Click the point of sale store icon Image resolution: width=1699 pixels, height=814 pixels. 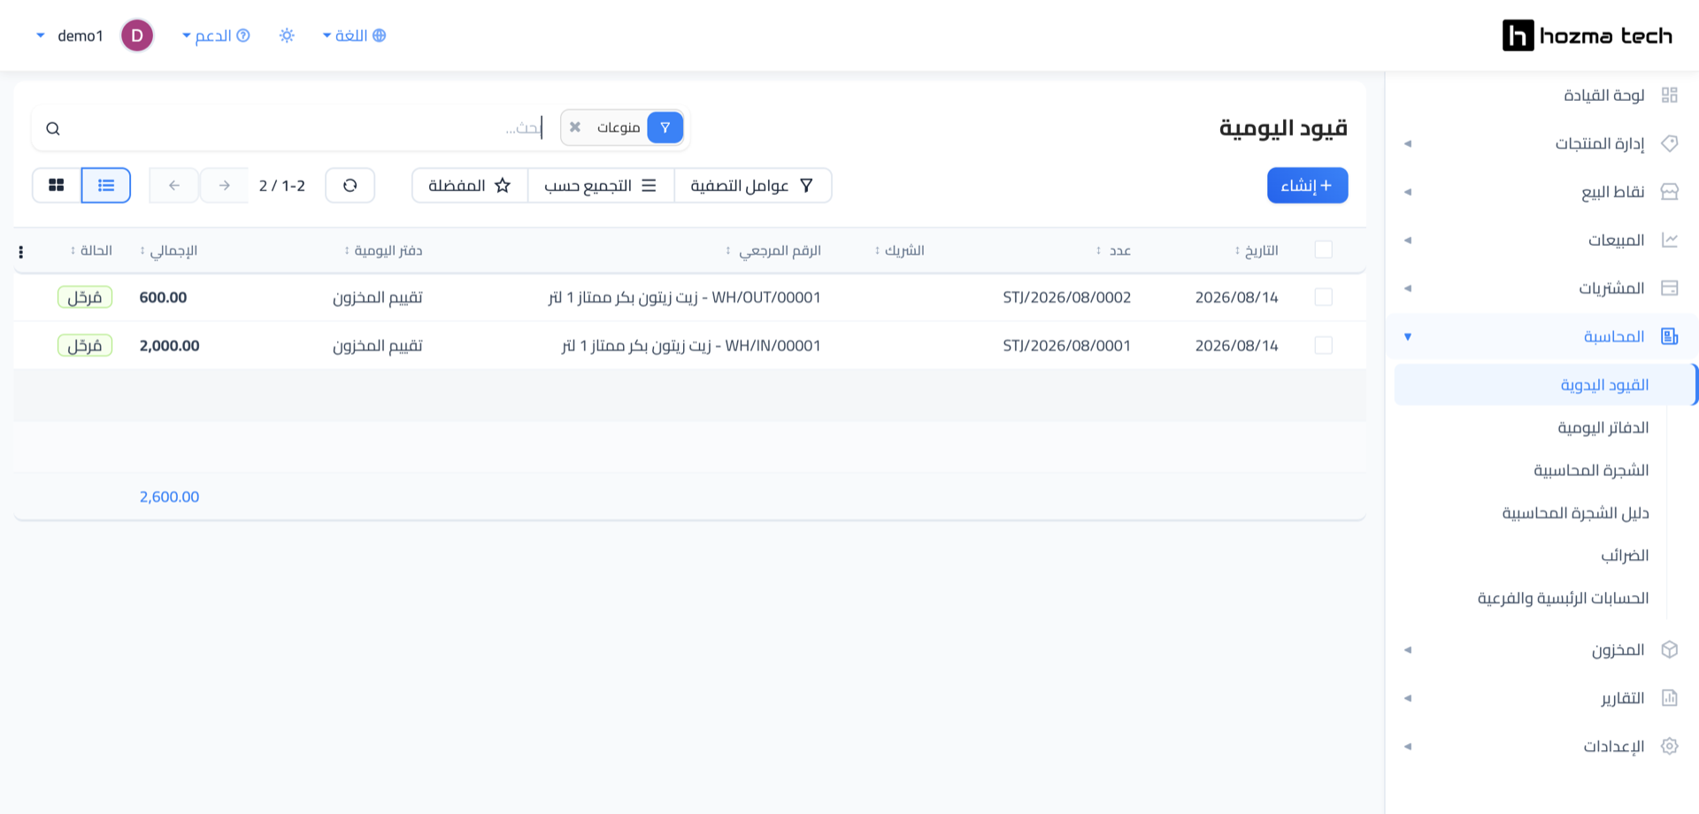[1670, 192]
